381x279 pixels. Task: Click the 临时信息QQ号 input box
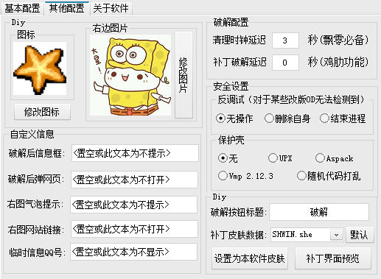[x=133, y=252]
